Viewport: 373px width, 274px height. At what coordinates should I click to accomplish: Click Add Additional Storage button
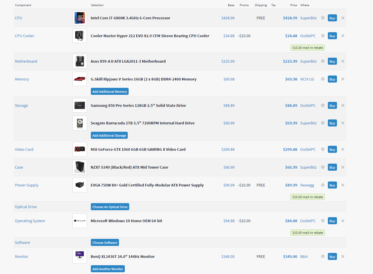tap(109, 136)
